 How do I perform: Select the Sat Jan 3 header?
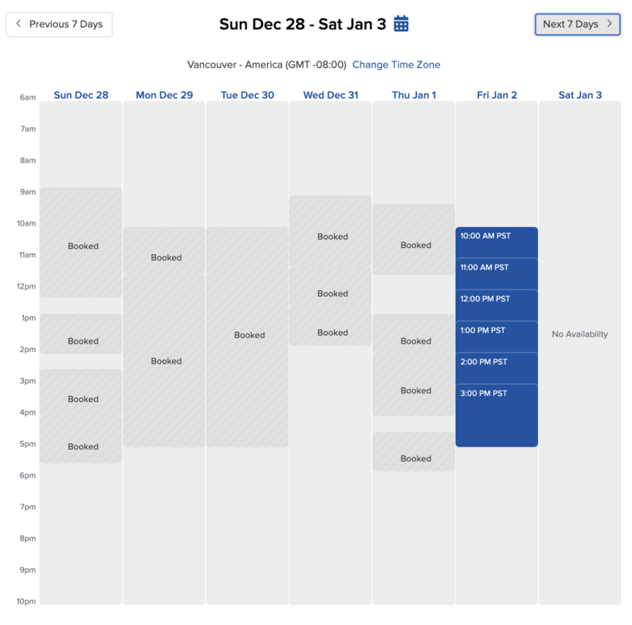pos(580,95)
